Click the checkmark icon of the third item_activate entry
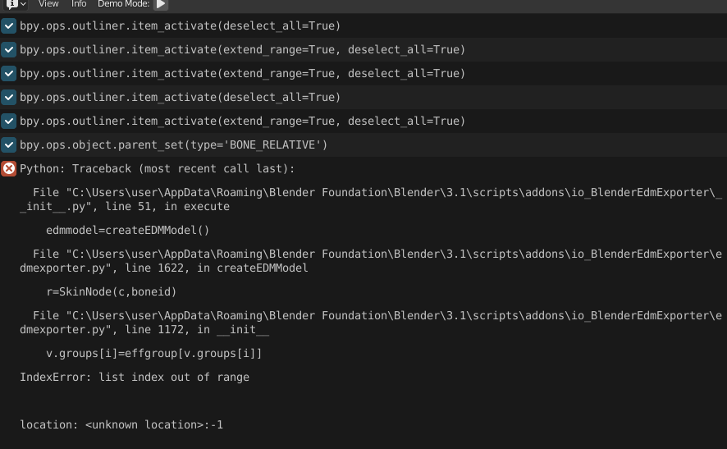 click(x=9, y=73)
